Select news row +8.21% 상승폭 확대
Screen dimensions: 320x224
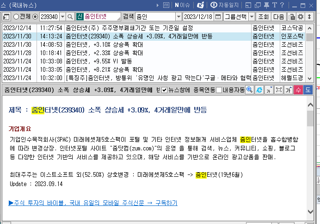(154, 69)
